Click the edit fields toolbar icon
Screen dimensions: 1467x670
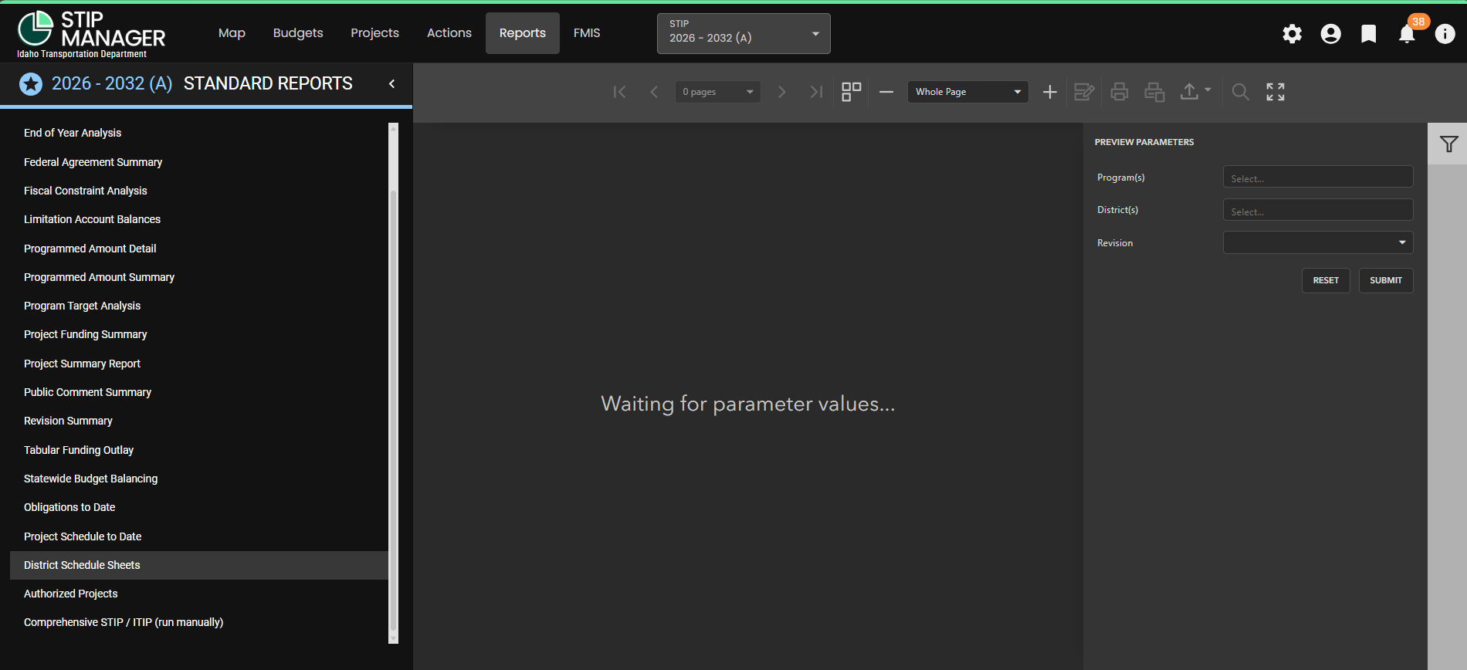pos(1084,92)
